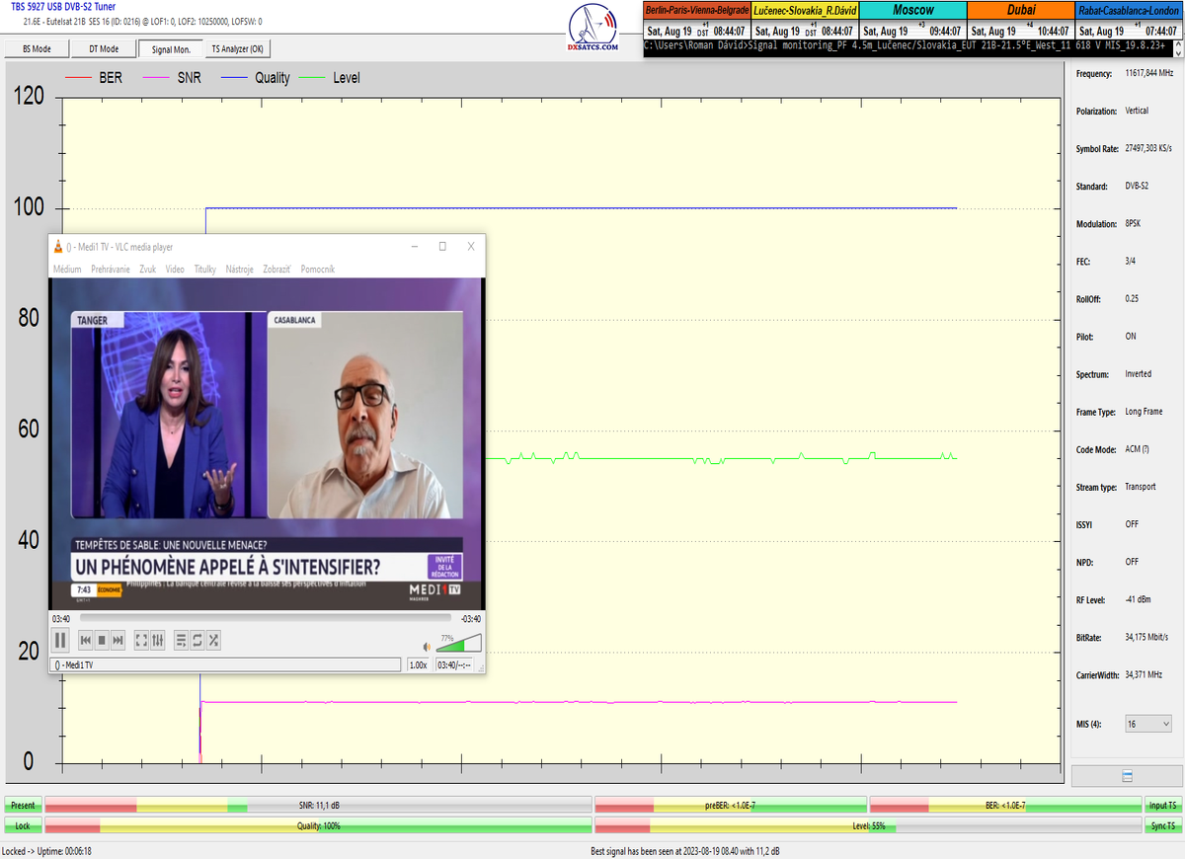Image resolution: width=1185 pixels, height=859 pixels.
Task: Open the MIS stream dropdown
Action: point(1148,724)
